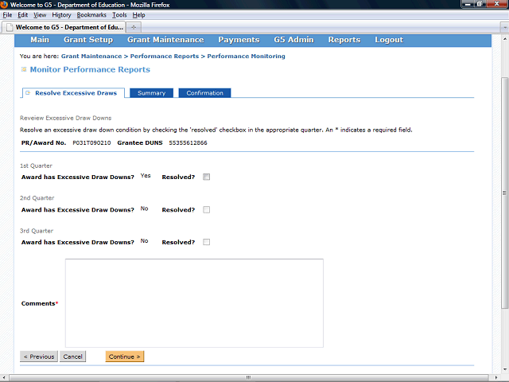Click the page icon on the browser tab
This screenshot has height=382, width=509.
coord(10,27)
